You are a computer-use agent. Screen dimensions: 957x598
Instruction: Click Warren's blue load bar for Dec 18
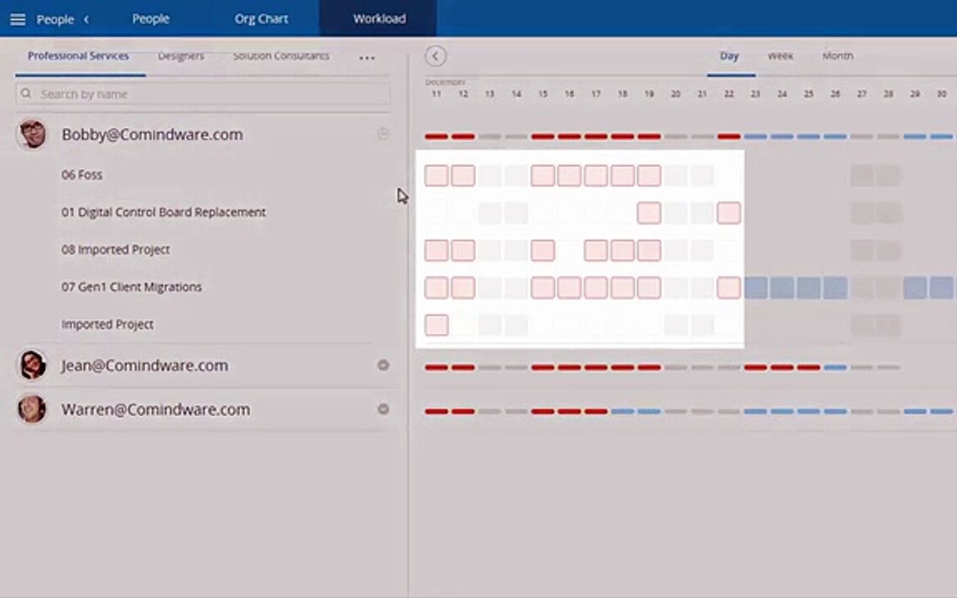click(622, 411)
